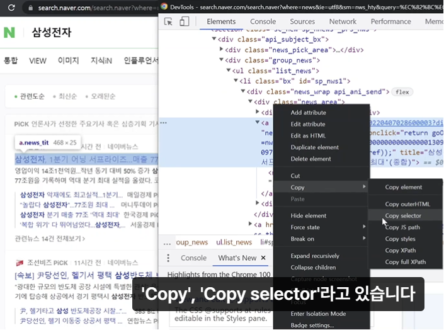Choose Collapse children
Image resolution: width=444 pixels, height=330 pixels.
tap(321, 268)
